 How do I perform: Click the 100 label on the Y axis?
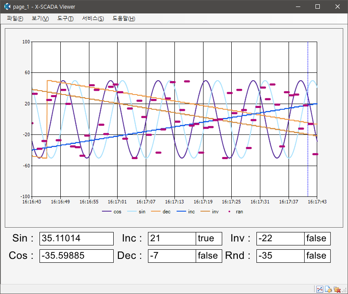click(26, 42)
